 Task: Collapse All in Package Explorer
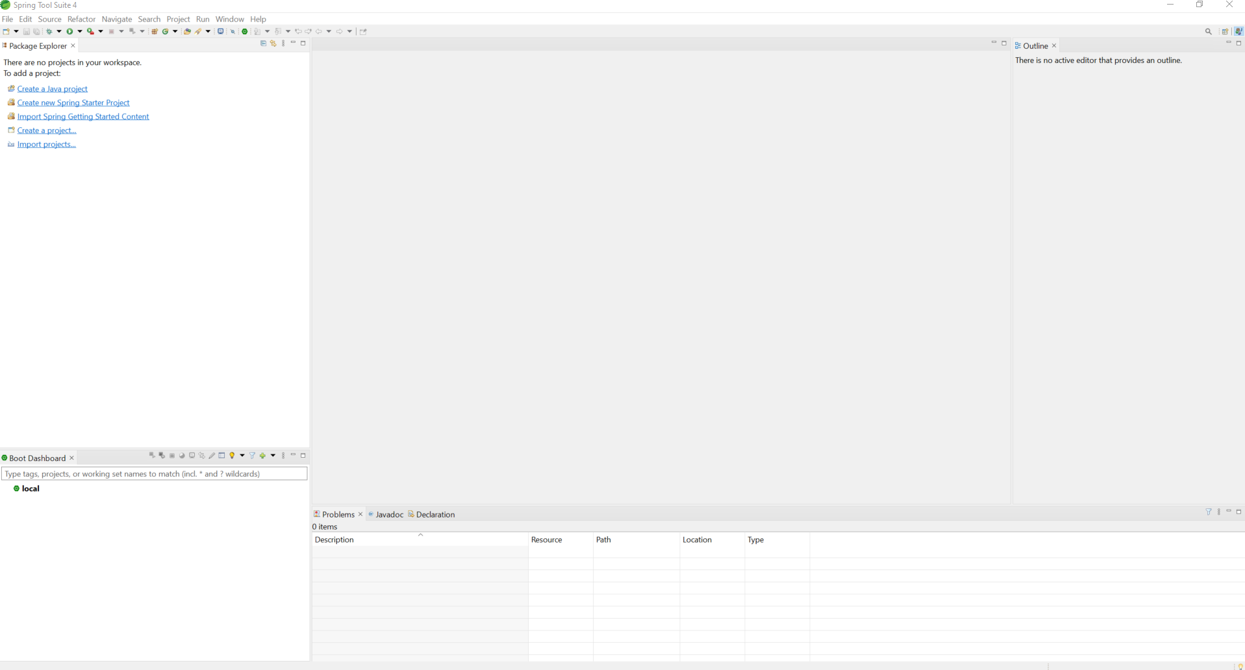(x=263, y=43)
